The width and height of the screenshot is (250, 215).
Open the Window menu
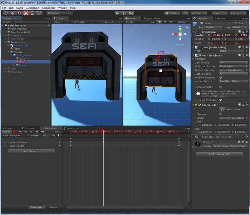[x=63, y=8]
